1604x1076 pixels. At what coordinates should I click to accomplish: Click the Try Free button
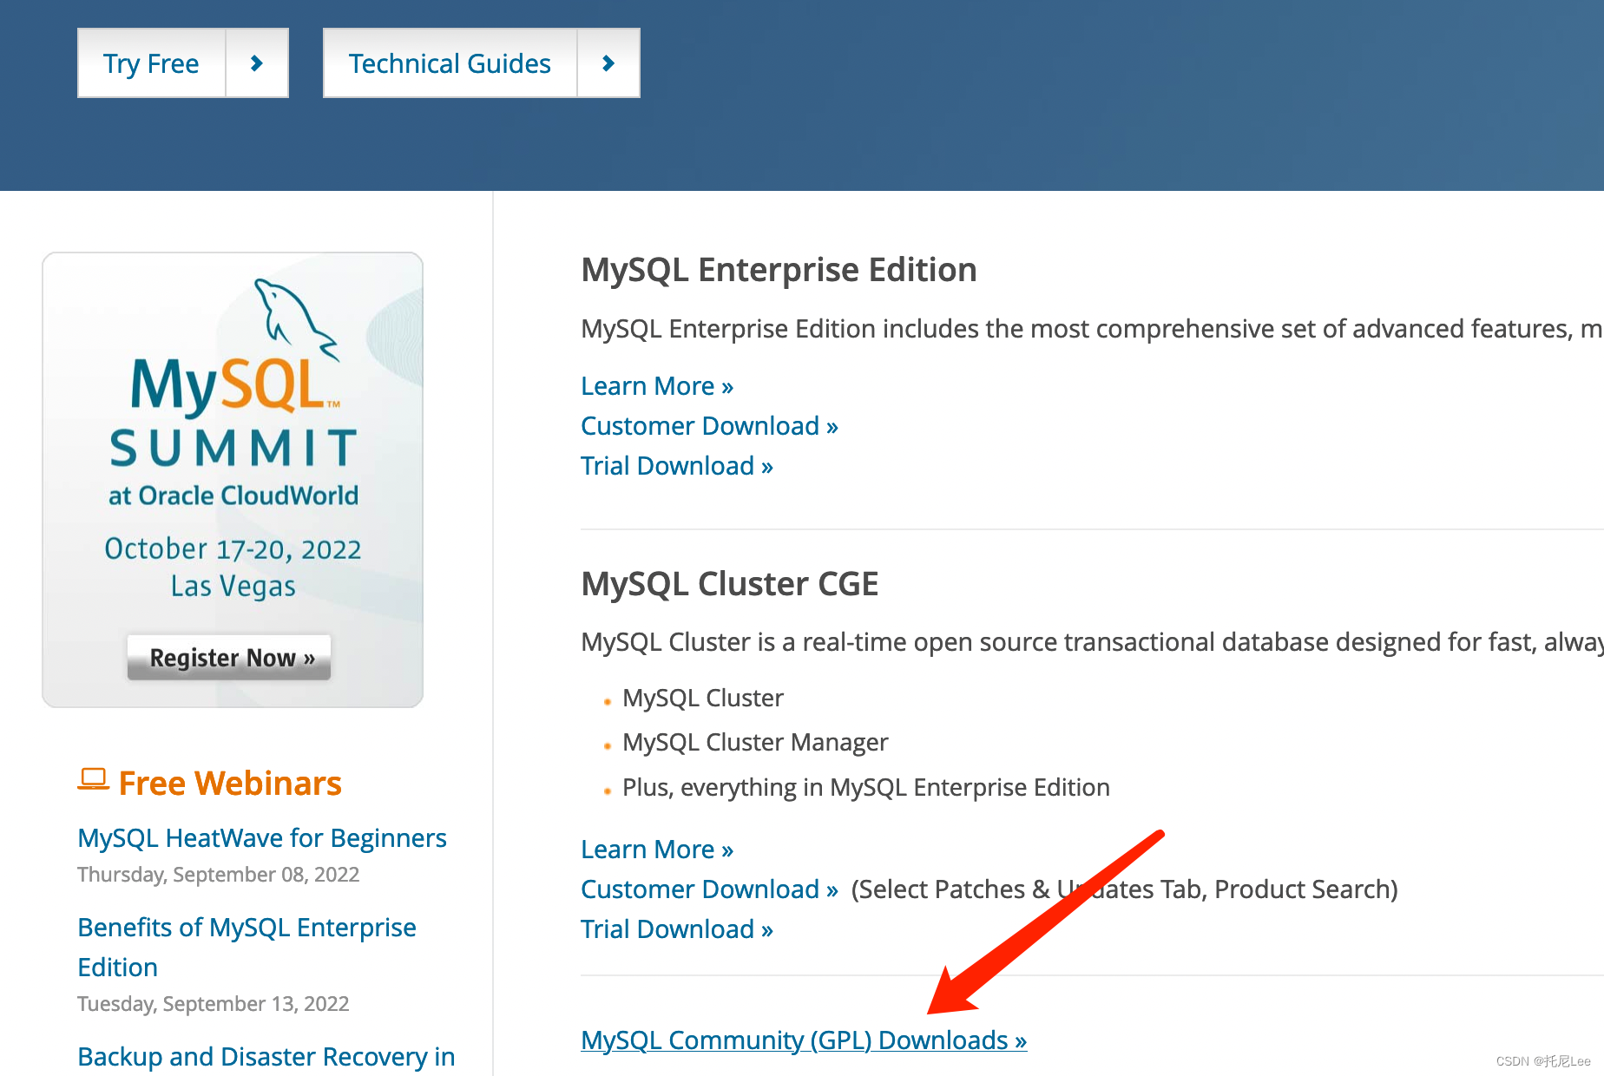[152, 63]
